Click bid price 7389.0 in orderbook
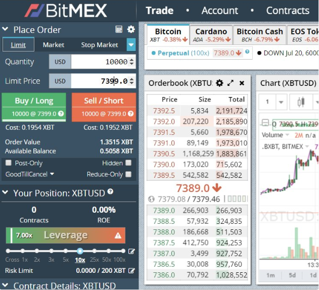 [x=164, y=210]
